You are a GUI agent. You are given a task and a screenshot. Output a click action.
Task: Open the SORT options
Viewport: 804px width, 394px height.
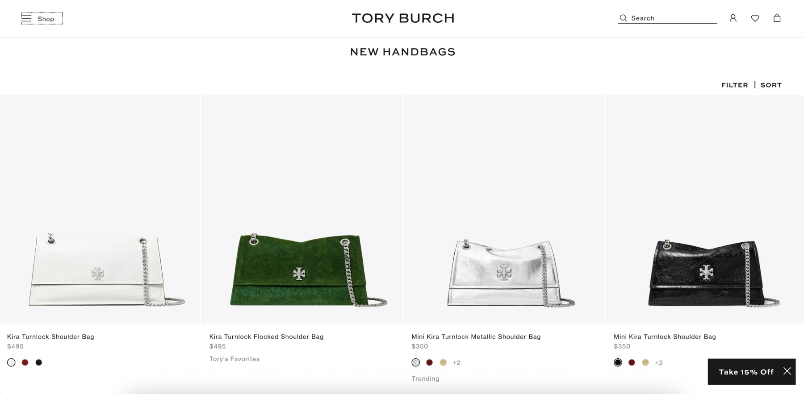tap(771, 85)
